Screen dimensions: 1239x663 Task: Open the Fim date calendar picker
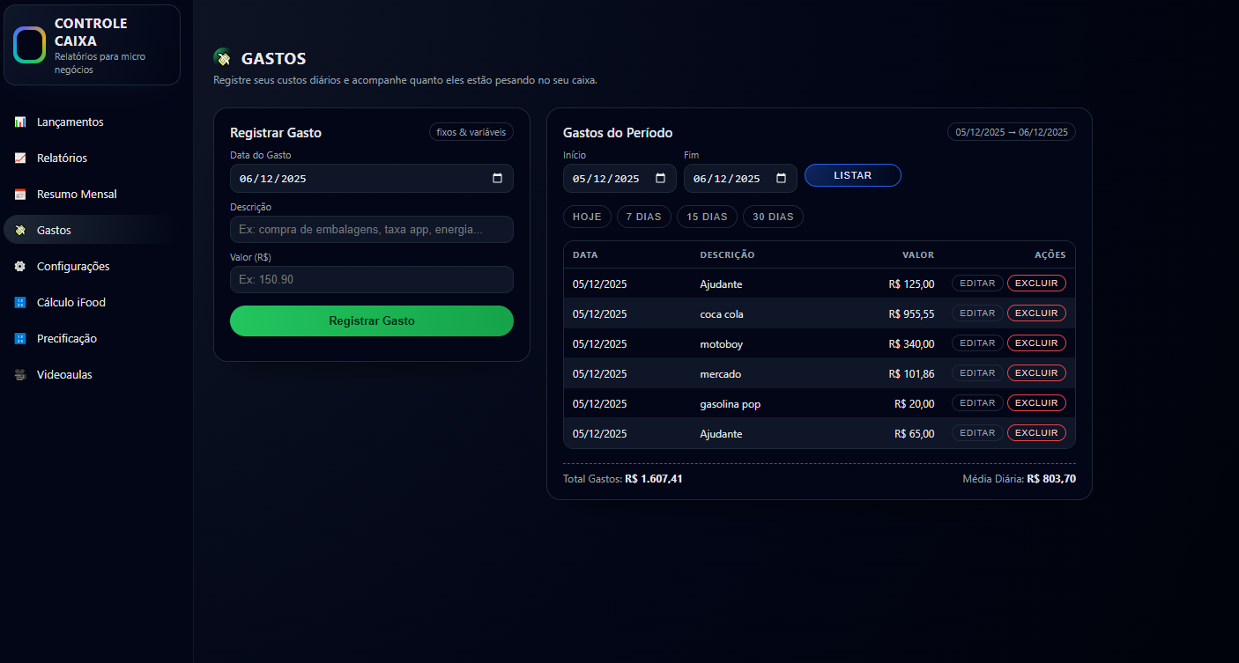pos(781,179)
